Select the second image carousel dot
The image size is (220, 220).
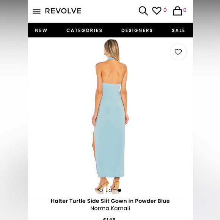tap(110, 190)
